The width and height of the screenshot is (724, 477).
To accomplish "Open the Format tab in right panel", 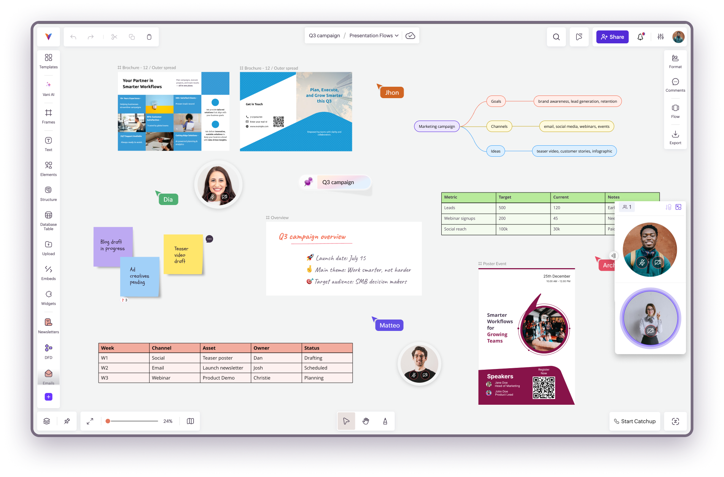I will [x=675, y=61].
